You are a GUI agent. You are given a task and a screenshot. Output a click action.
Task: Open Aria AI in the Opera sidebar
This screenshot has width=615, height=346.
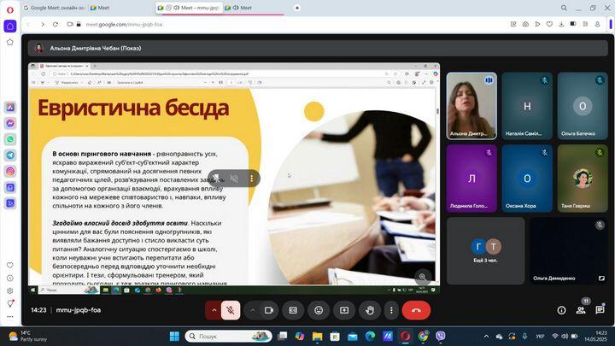click(x=10, y=107)
